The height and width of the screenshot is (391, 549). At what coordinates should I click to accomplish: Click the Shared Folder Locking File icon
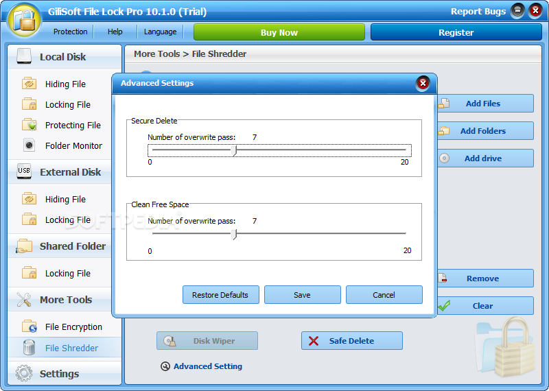[29, 273]
